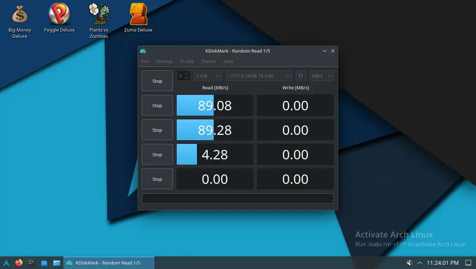
Task: Click the 11:24:01 PM clock
Action: pyautogui.click(x=442, y=263)
